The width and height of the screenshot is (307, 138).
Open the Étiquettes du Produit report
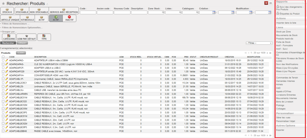[288, 14]
